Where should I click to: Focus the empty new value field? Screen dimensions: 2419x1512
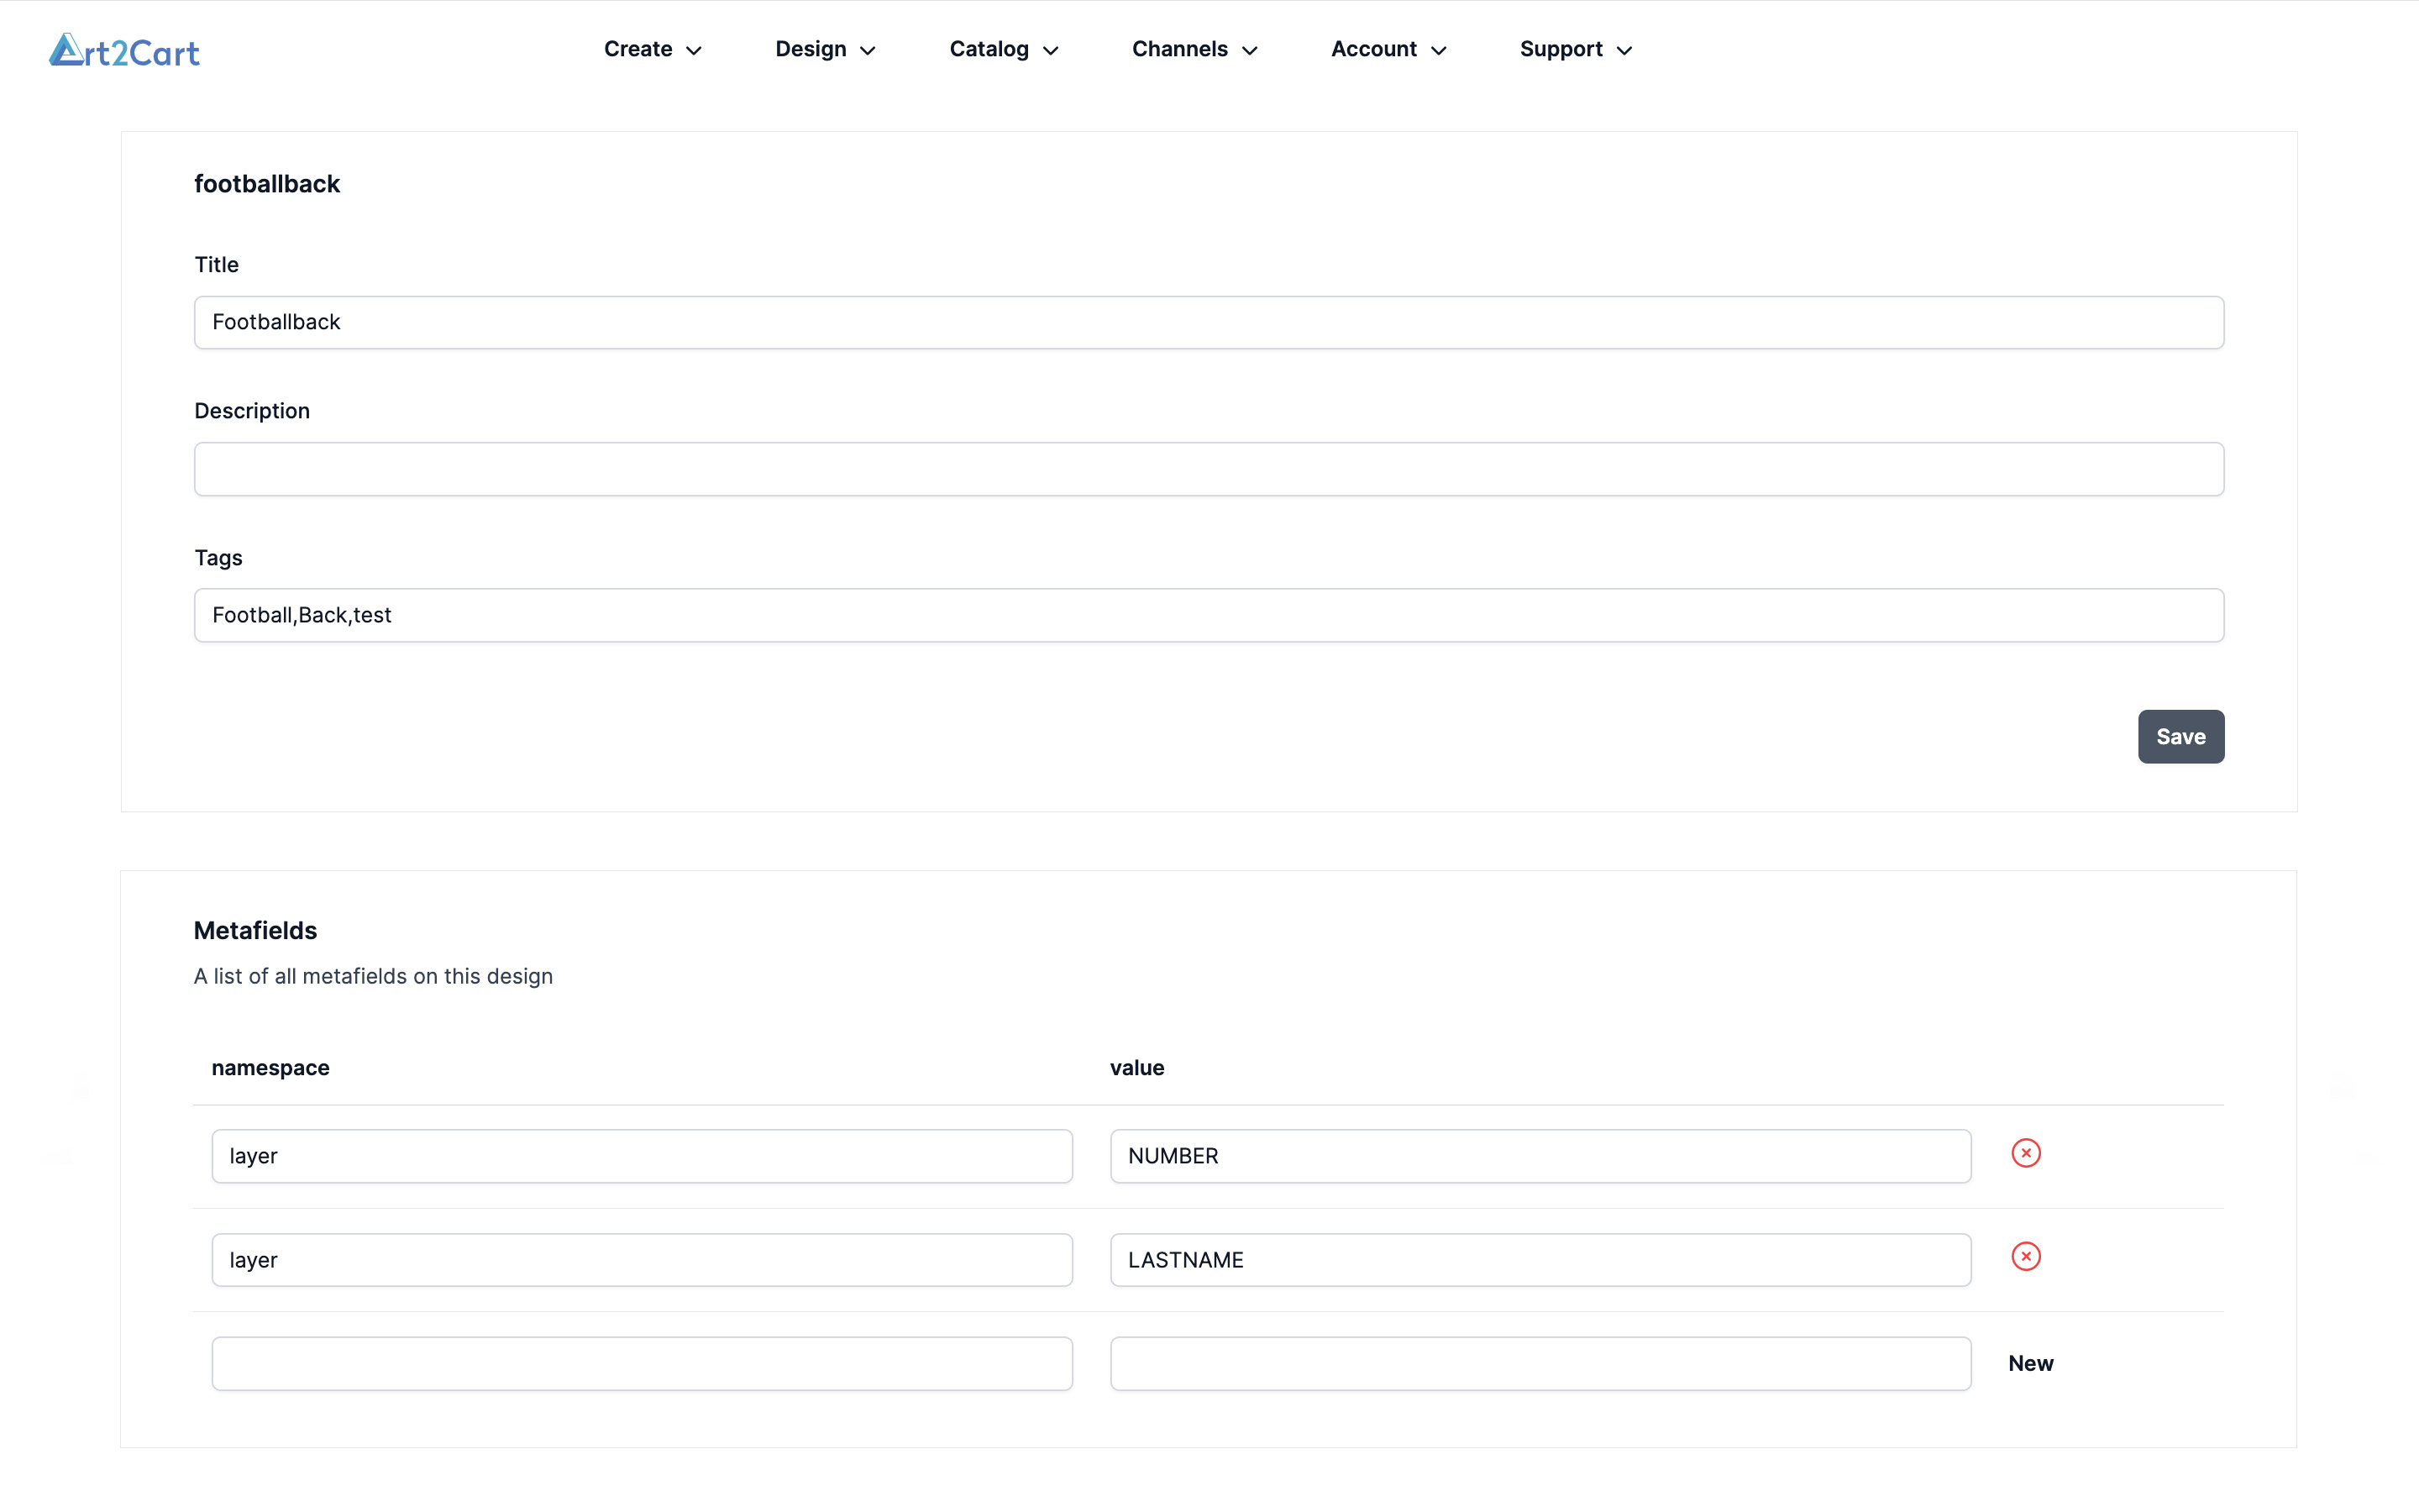1540,1364
